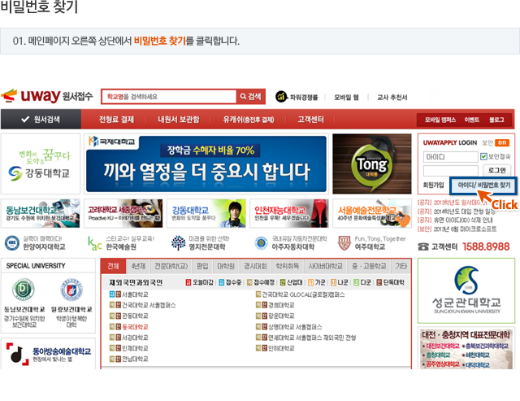The width and height of the screenshot is (520, 401).
Task: Click the kac 한국예술원 logo
Action: pos(94,243)
